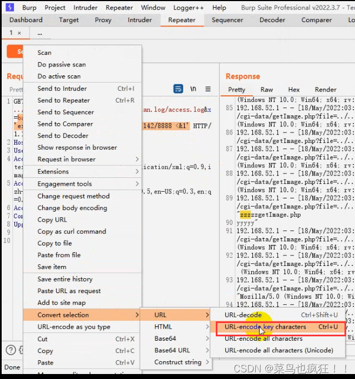This screenshot has height=379, width=355.
Task: Choose Scan from the context menu
Action: [x=82, y=53]
